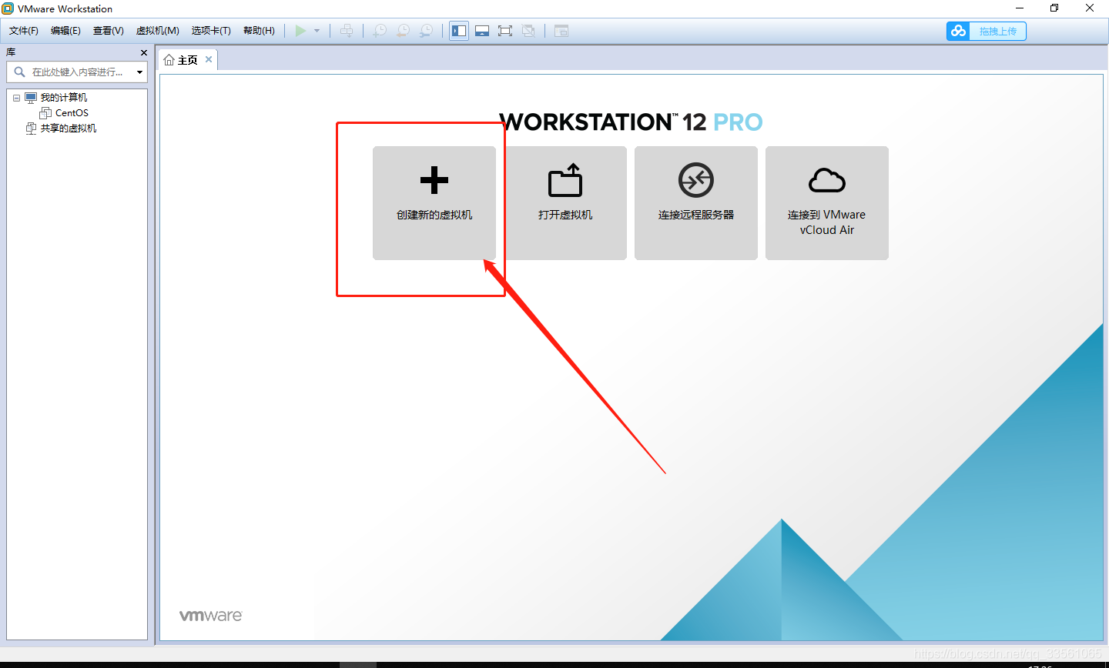Click the send Ctrl+Alt+Del toolbar icon
The height and width of the screenshot is (668, 1109).
click(x=347, y=31)
